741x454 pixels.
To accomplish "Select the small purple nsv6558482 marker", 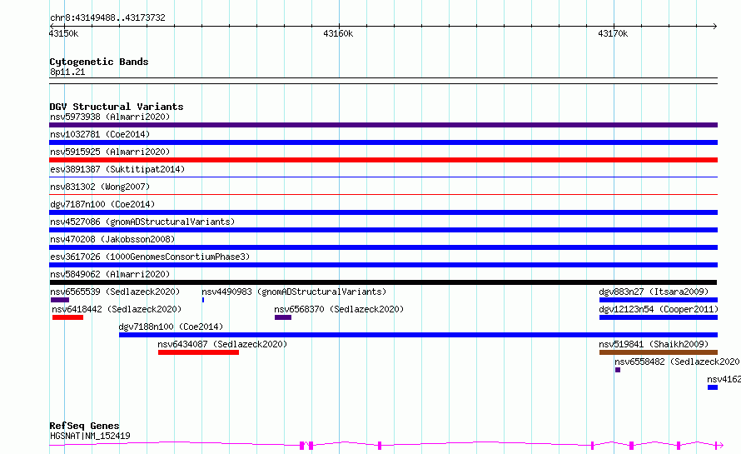I will 618,370.
